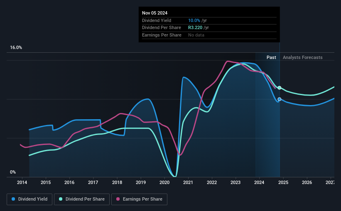Click the 2017 year label
Image resolution: width=341 pixels, height=211 pixels.
pos(93,182)
